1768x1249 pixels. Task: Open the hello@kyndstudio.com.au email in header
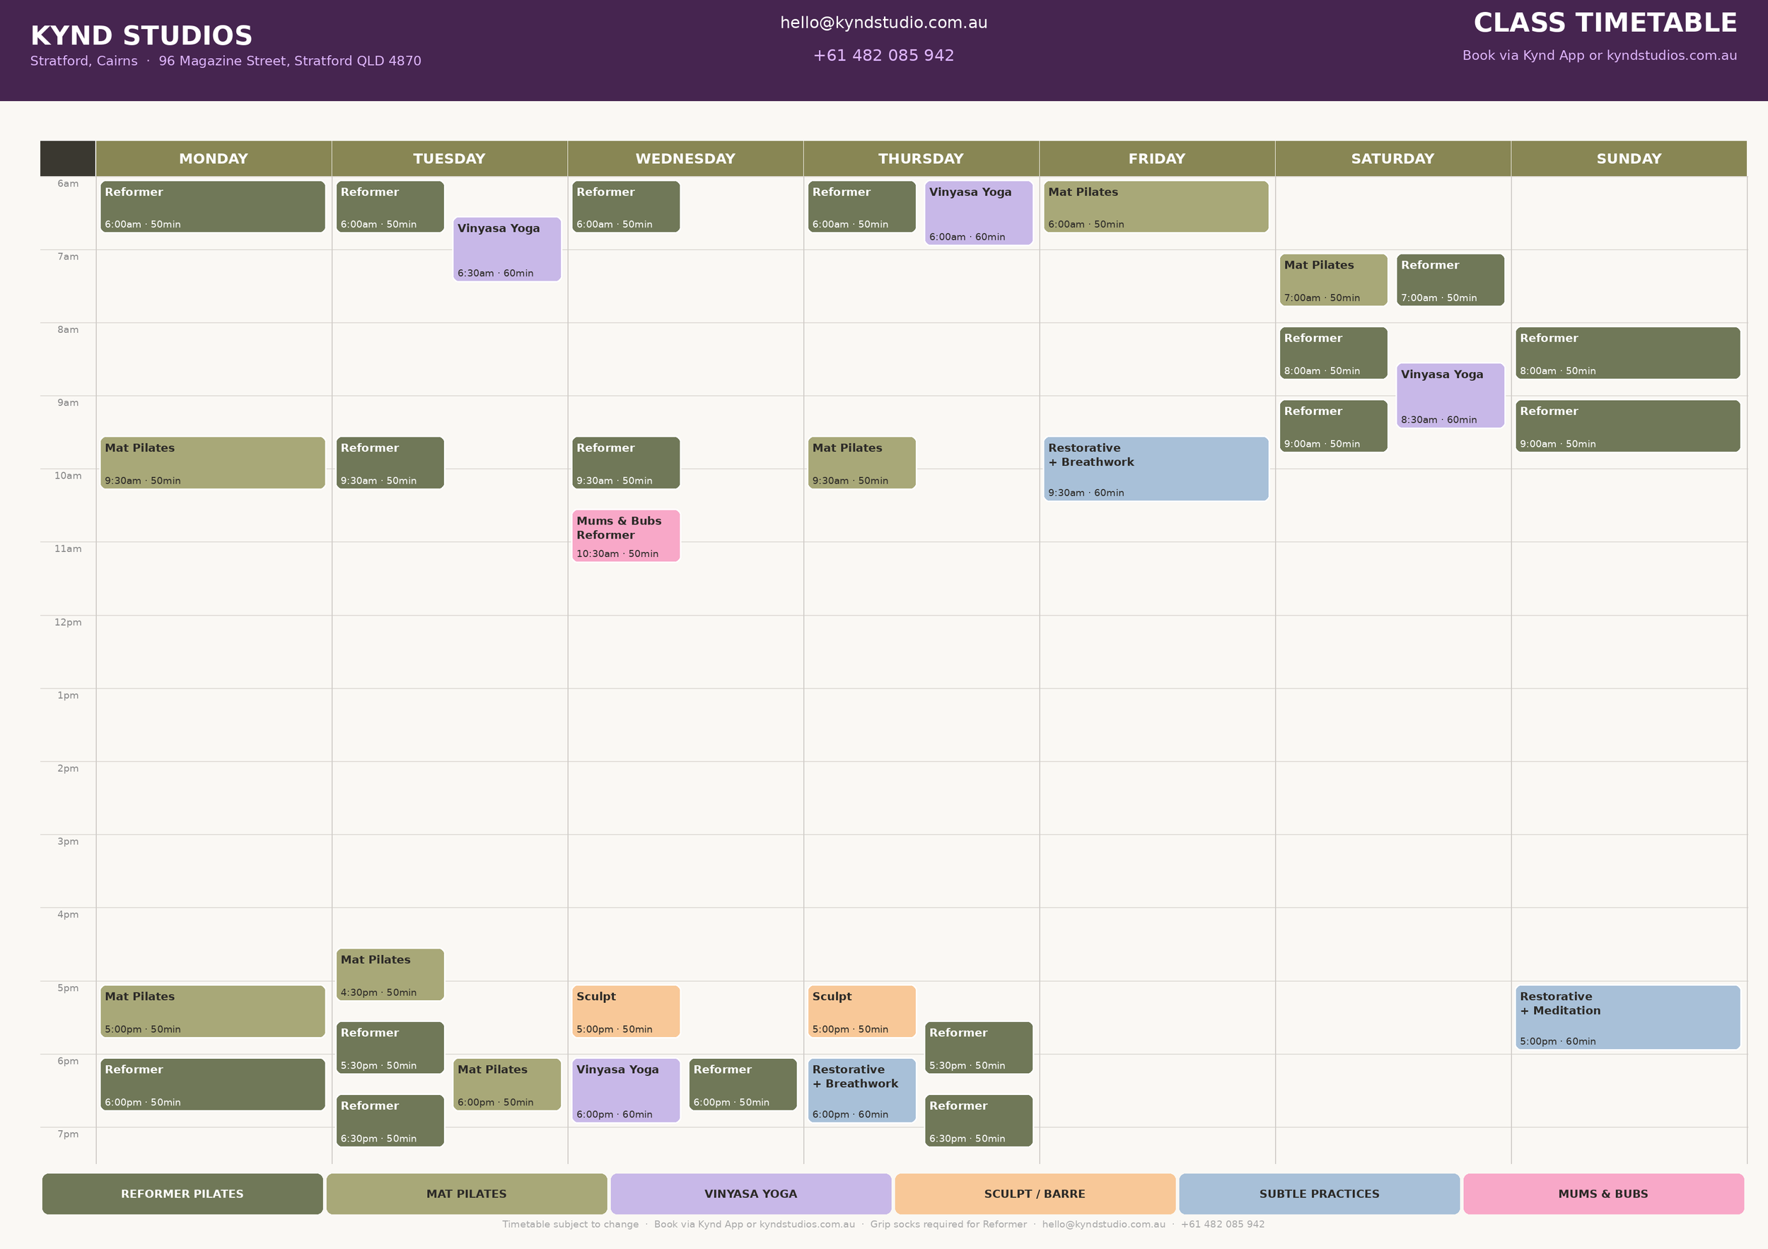883,23
